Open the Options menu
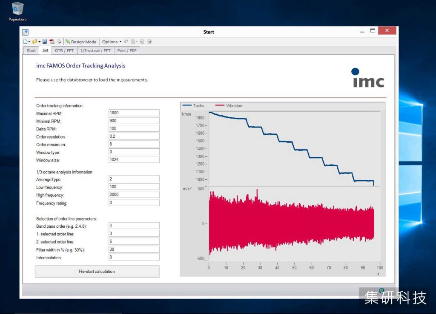This screenshot has width=436, height=314. pyautogui.click(x=112, y=42)
